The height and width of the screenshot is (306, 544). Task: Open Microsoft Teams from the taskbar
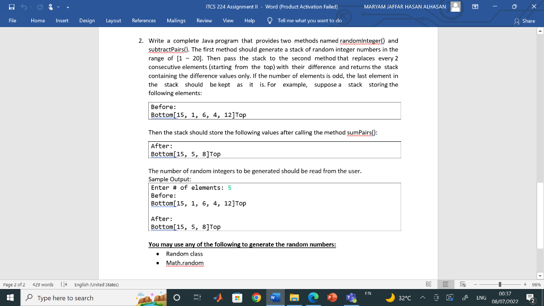(351, 297)
